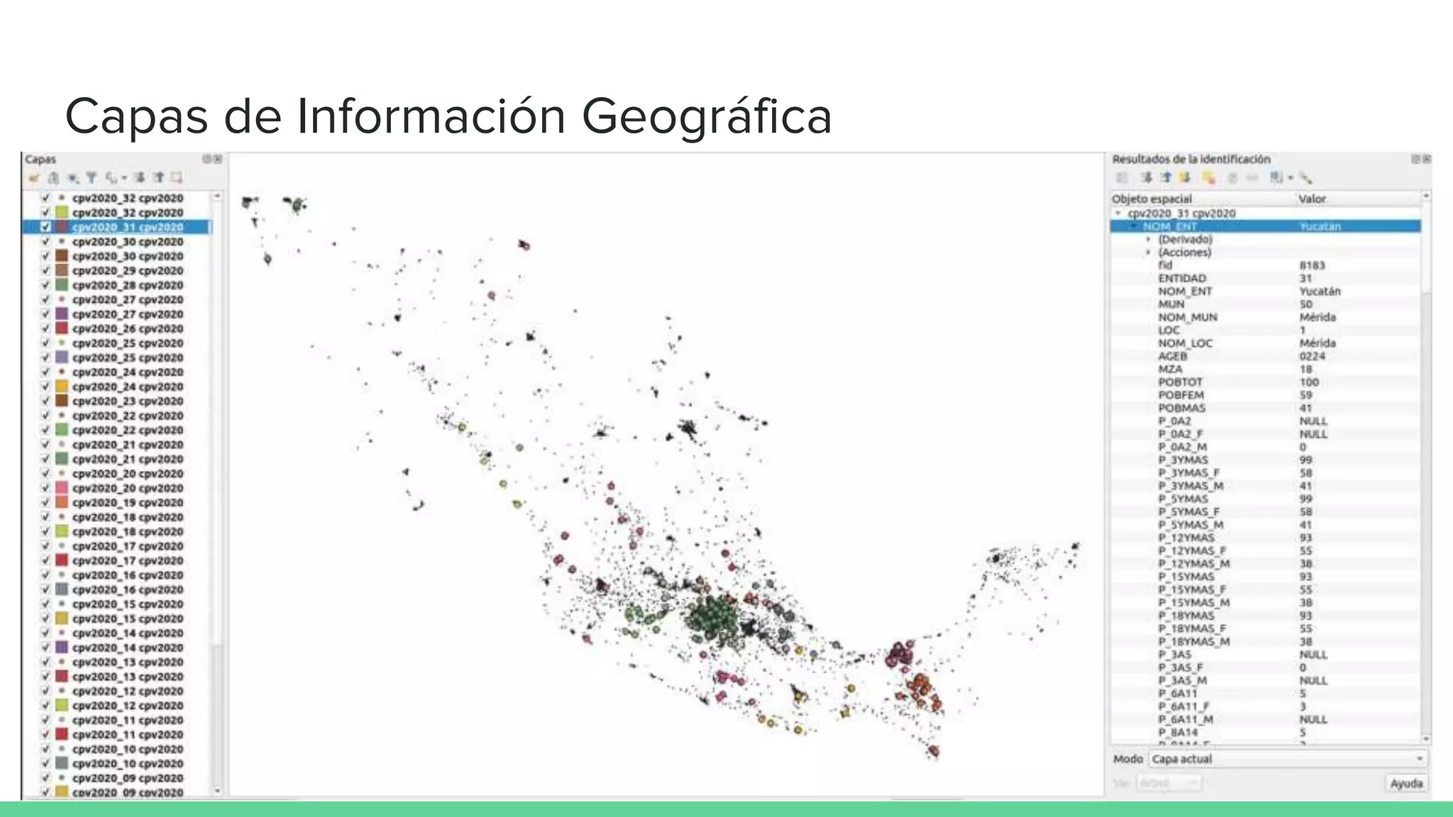Toggle checkbox of cpv2020_24 orange square layer
Image resolution: width=1453 pixels, height=817 pixels.
46,387
